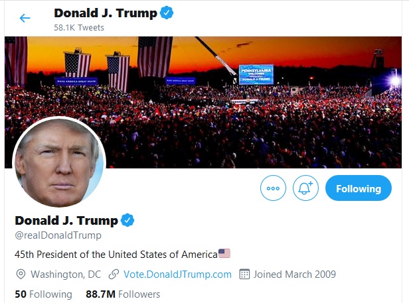Click the American flag emoji in bio
The image size is (409, 303).
pyautogui.click(x=224, y=253)
